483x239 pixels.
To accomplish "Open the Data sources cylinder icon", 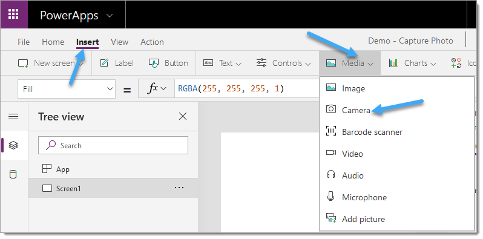I will (13, 175).
